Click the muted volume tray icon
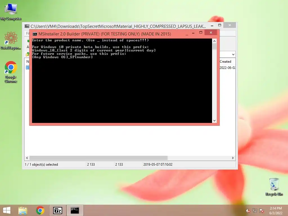 coord(248,211)
